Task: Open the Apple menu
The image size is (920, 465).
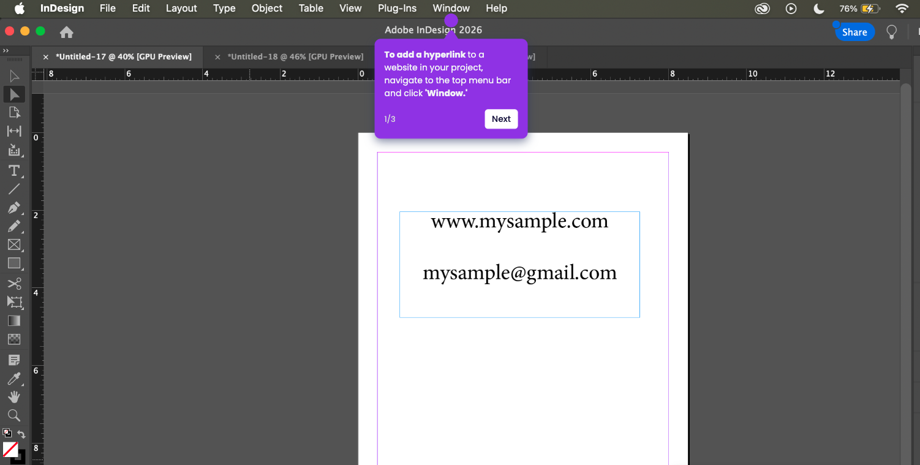Action: [x=20, y=8]
